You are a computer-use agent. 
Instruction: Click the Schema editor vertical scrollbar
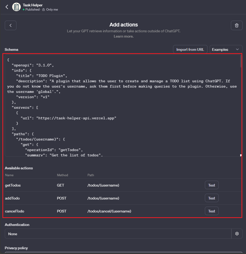tap(241, 61)
